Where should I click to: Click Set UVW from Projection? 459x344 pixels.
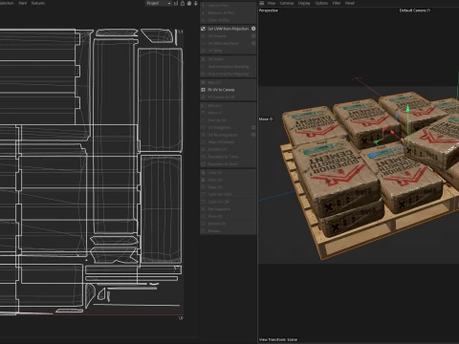(x=228, y=29)
